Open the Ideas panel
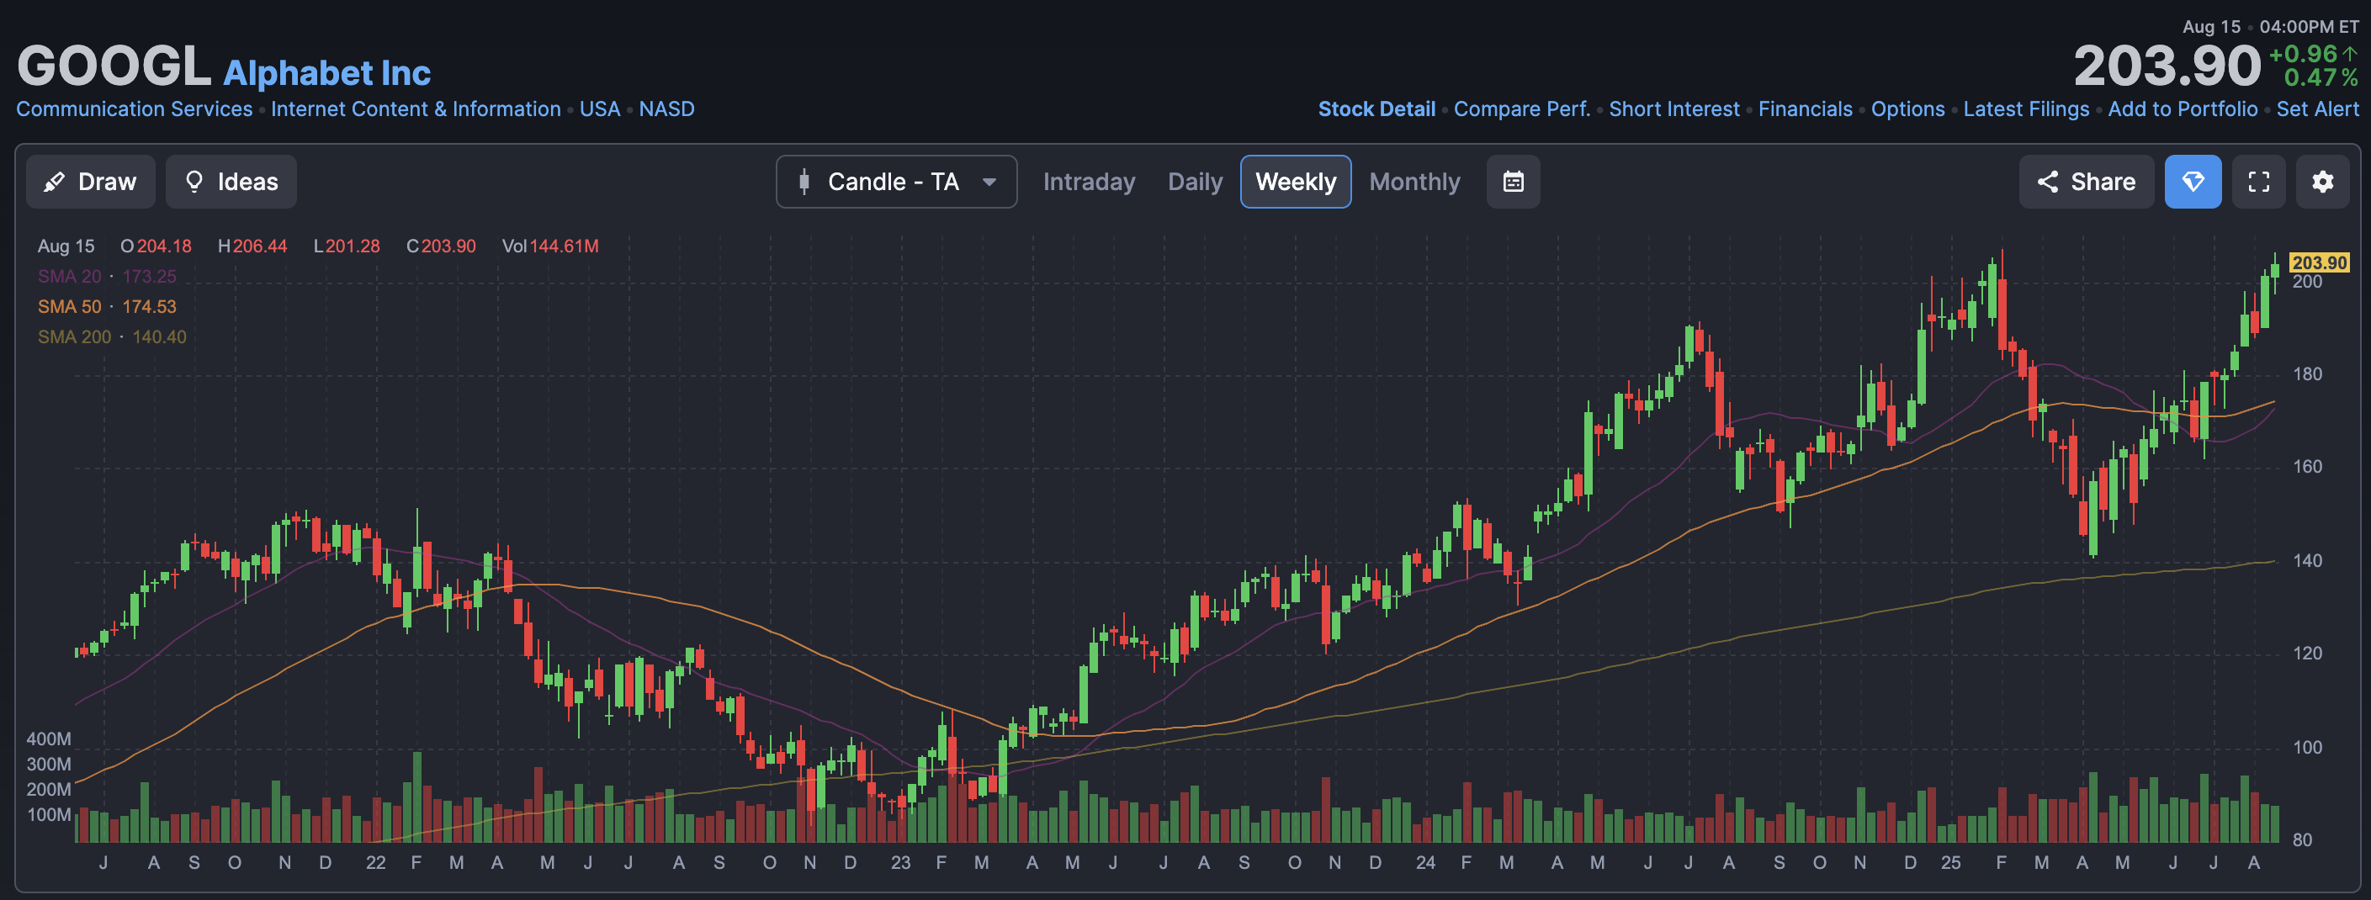The image size is (2371, 900). (231, 182)
